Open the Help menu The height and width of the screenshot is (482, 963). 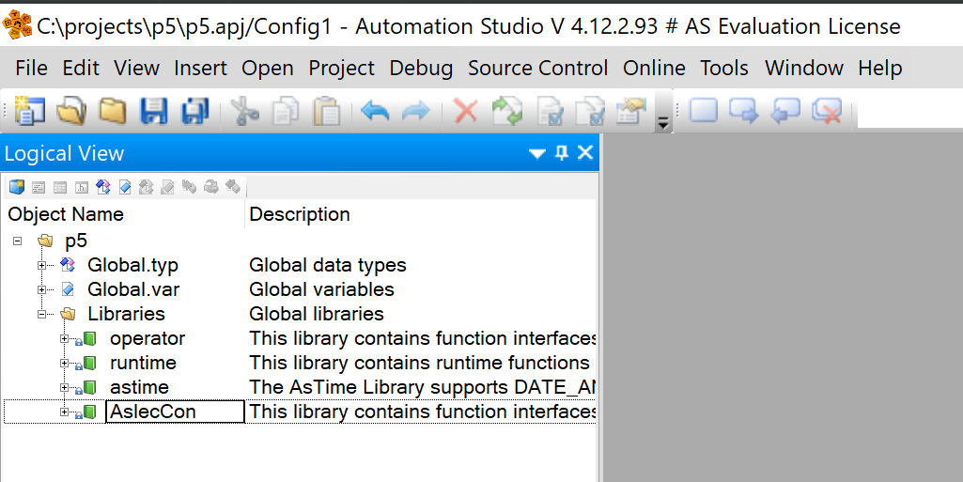(x=880, y=69)
